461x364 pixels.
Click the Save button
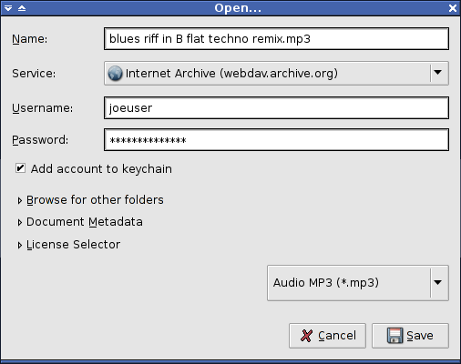coord(410,336)
